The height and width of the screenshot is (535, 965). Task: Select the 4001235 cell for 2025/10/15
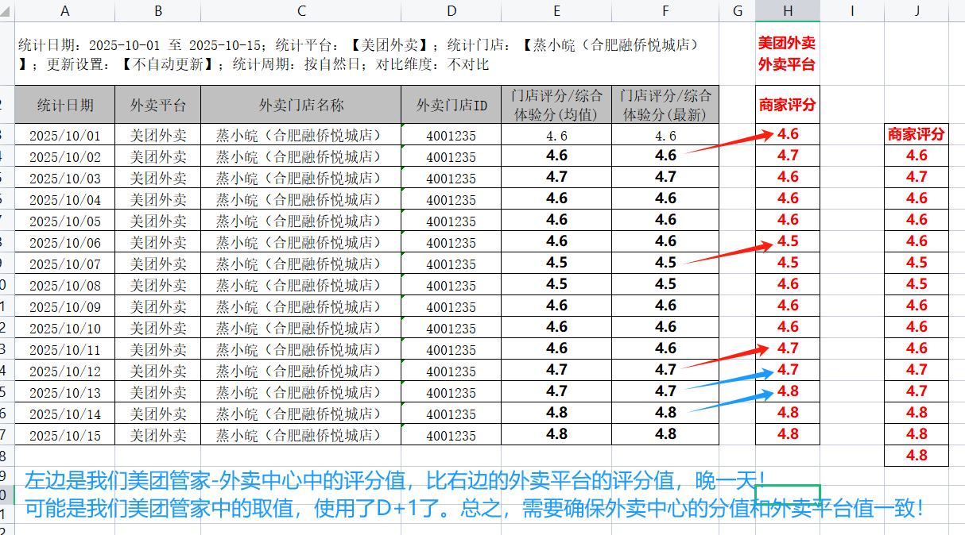451,434
